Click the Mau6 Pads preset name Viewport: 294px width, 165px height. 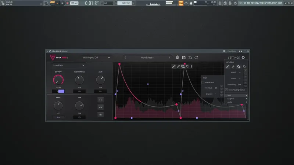coord(147,58)
